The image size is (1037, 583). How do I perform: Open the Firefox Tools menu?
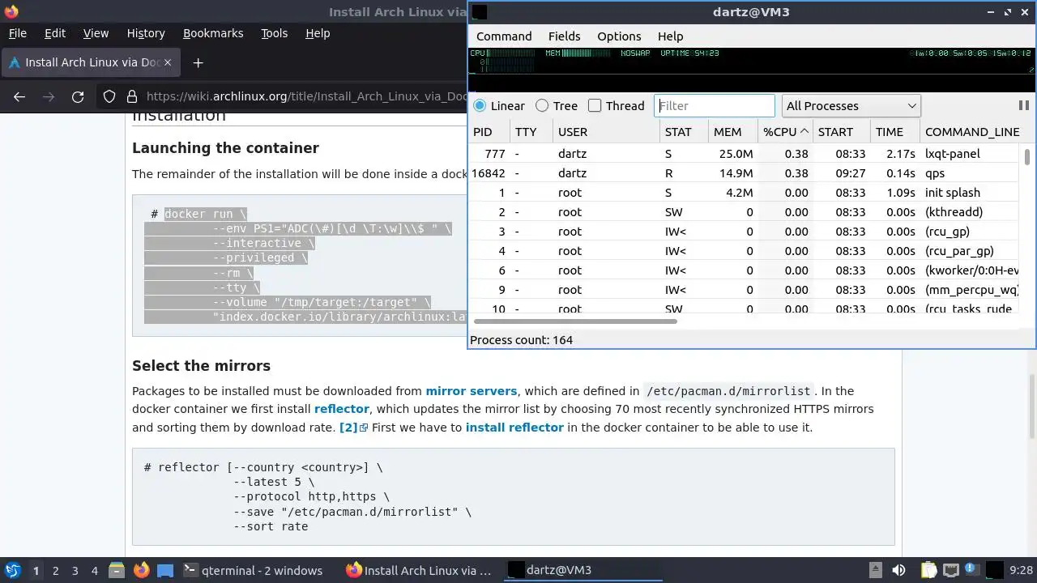(274, 33)
